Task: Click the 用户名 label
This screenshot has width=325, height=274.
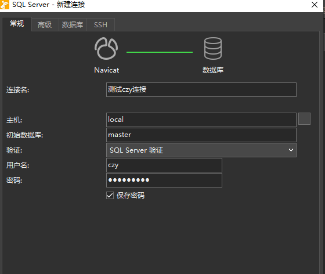Action: pyautogui.click(x=17, y=165)
